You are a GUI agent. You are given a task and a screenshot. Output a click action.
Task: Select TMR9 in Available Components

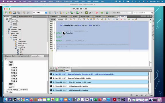14,81
